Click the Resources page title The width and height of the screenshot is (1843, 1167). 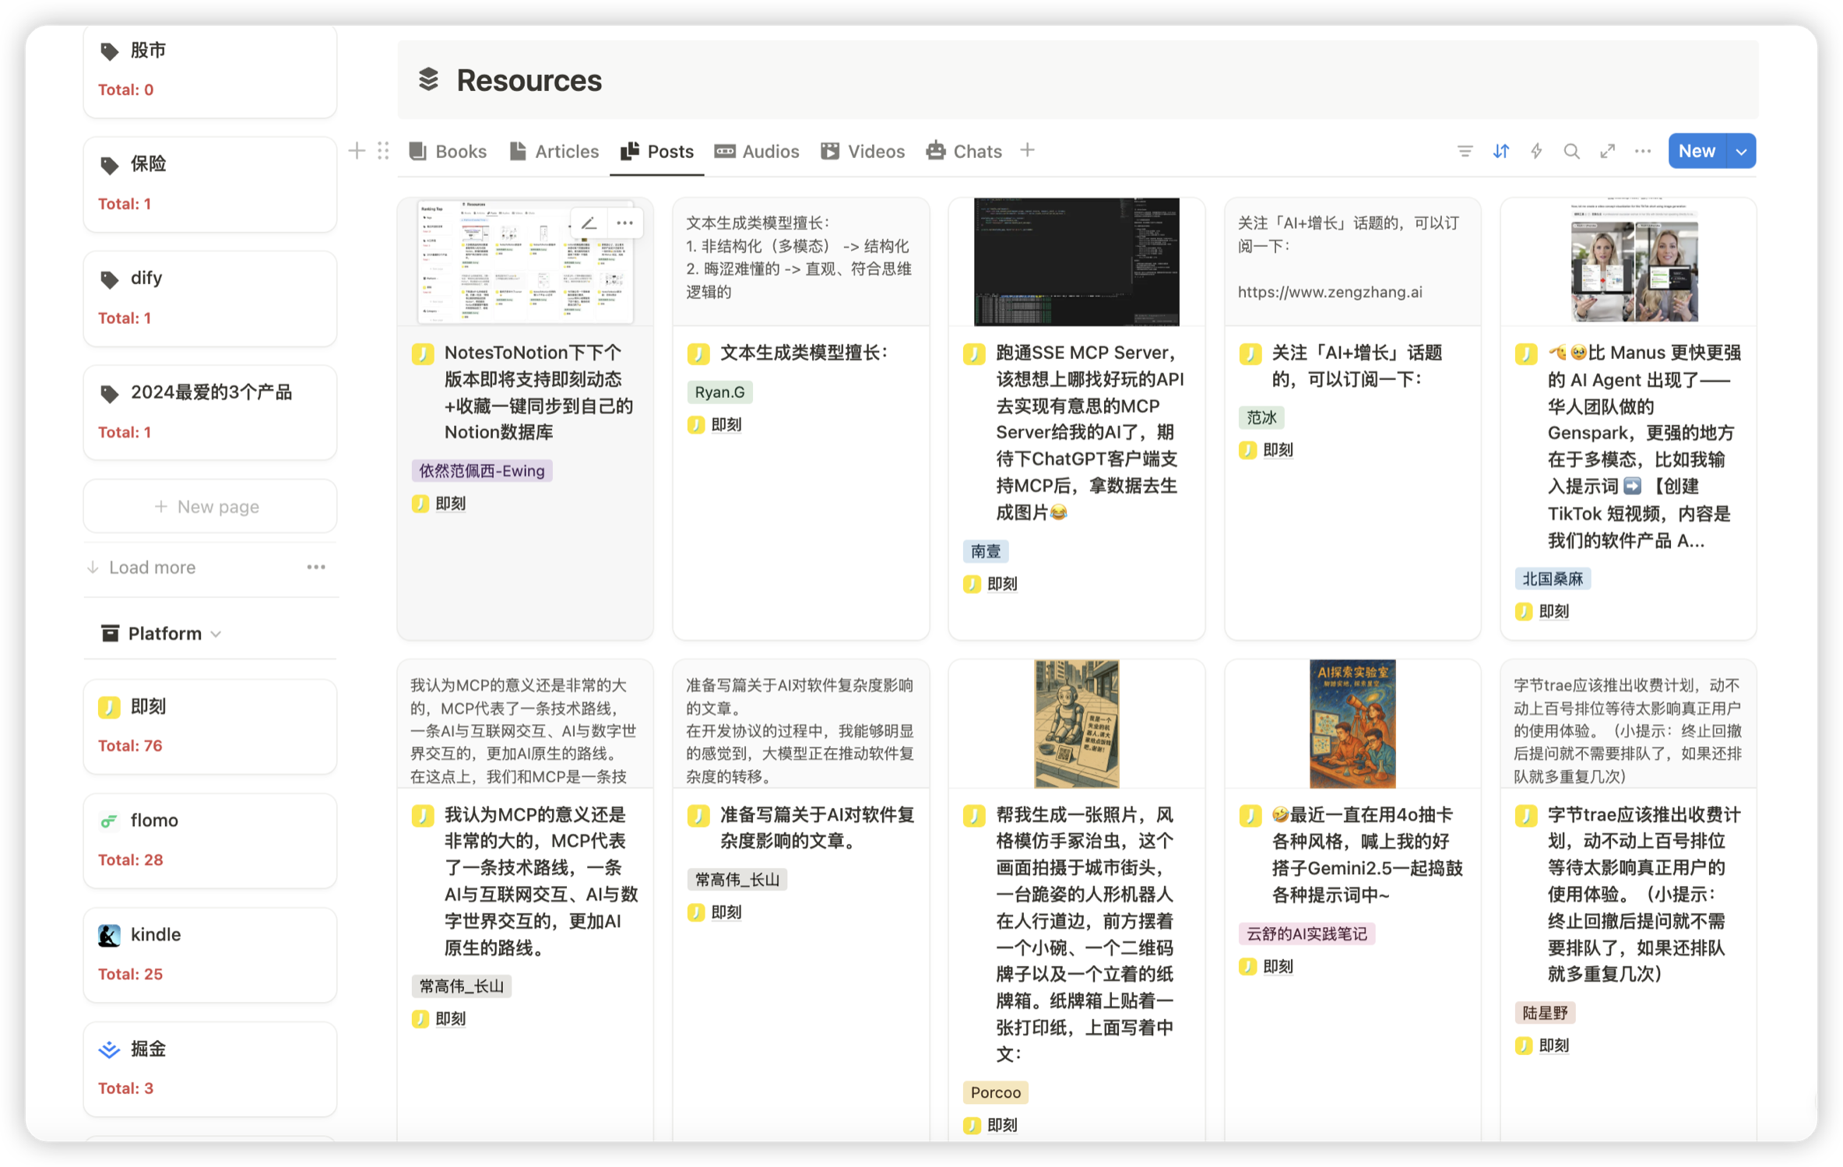click(529, 80)
